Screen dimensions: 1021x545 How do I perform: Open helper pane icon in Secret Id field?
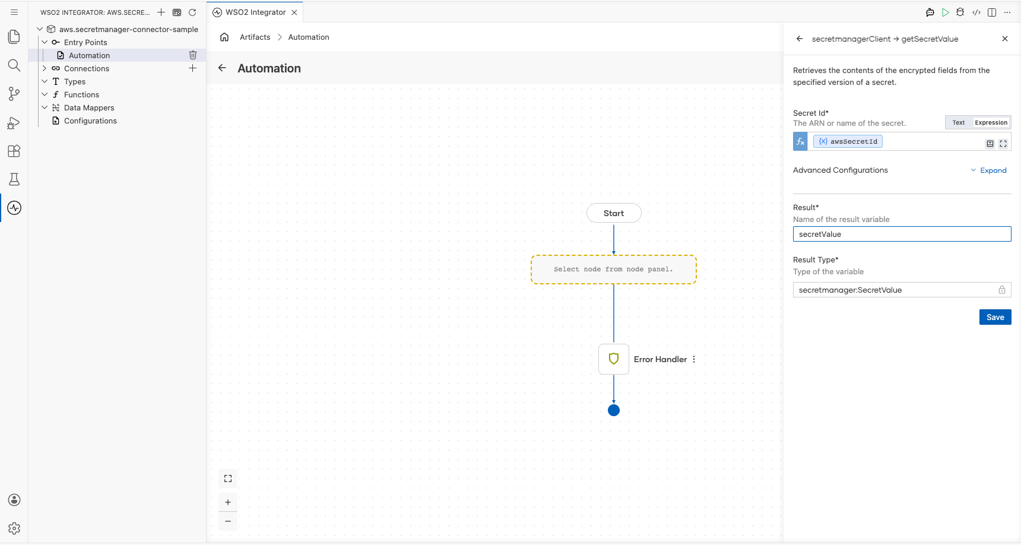(990, 144)
